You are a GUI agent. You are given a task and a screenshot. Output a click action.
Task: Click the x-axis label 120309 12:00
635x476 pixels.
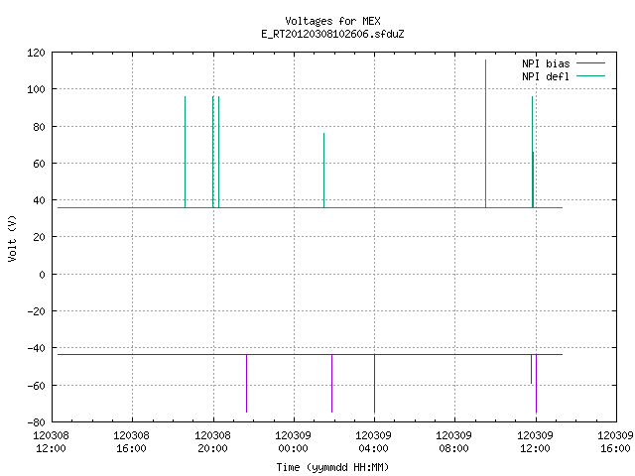[x=535, y=441]
